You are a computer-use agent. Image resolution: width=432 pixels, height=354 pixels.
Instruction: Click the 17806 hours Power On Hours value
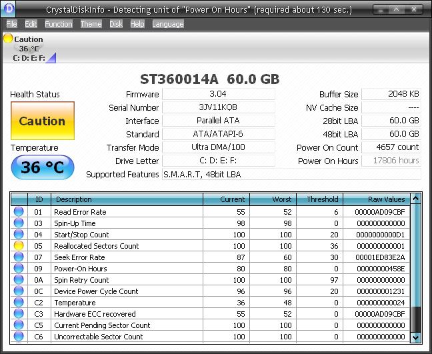391,161
